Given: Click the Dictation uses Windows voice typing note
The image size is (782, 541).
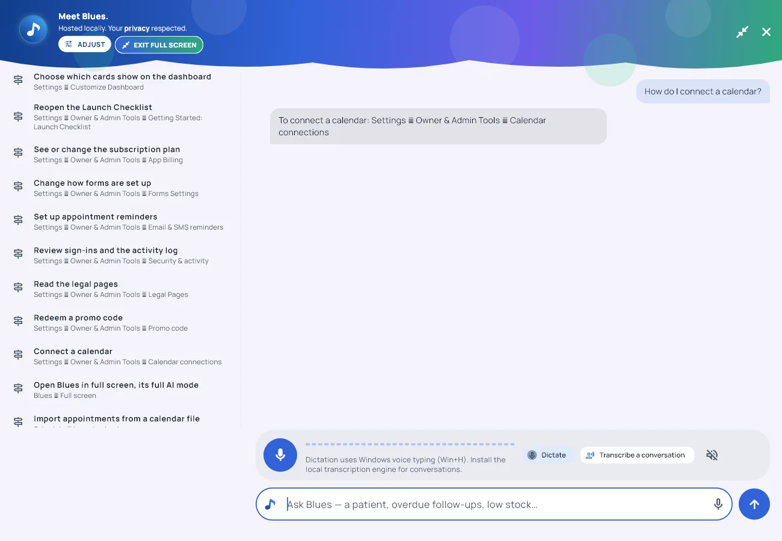Looking at the screenshot, I should pyautogui.click(x=406, y=464).
